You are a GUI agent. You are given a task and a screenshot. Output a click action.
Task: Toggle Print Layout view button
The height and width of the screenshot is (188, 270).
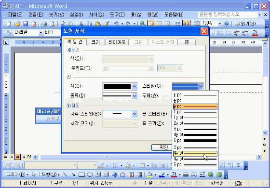tap(17, 157)
